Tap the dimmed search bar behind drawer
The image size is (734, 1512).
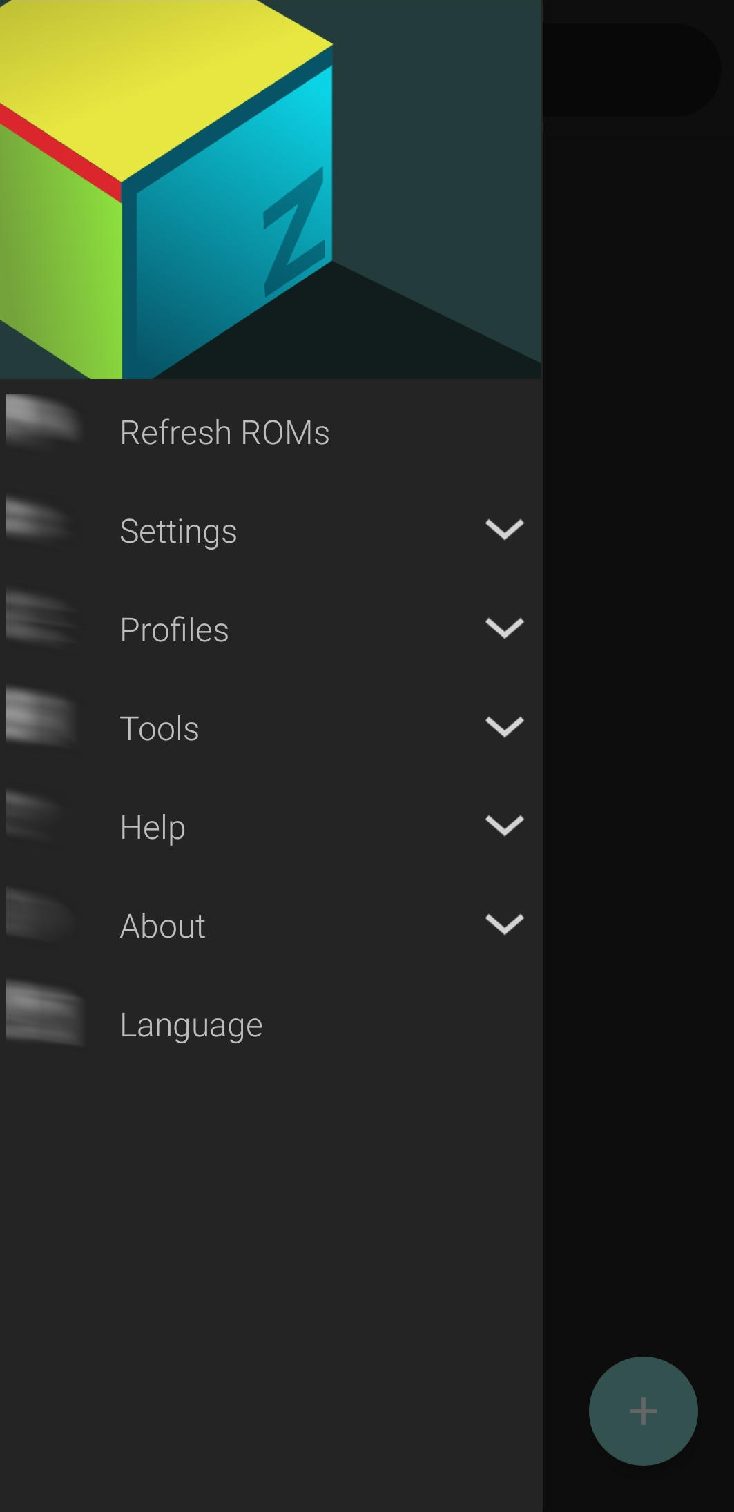point(632,70)
